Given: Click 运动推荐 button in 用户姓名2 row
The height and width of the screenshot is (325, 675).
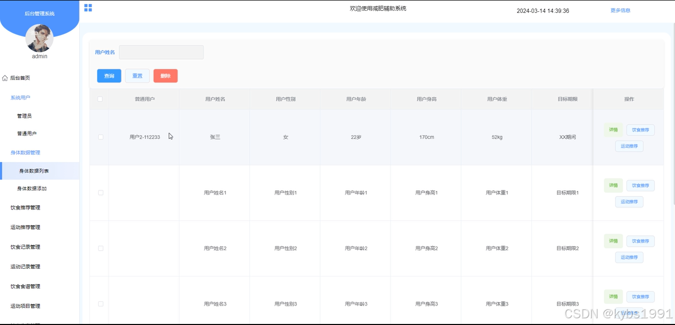Looking at the screenshot, I should 629,257.
